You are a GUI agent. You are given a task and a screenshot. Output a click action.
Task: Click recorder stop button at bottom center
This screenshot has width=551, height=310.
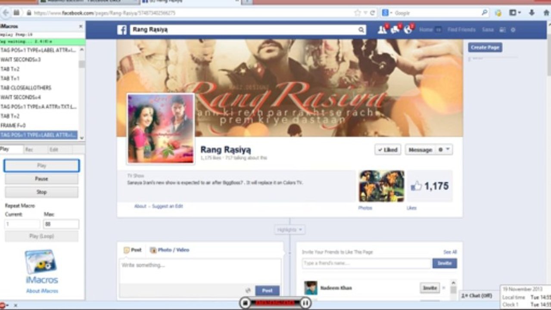coord(245,303)
